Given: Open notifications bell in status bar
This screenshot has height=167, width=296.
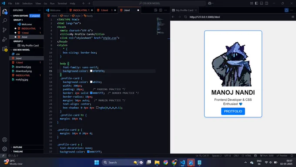Looking at the screenshot, I should coord(292,156).
